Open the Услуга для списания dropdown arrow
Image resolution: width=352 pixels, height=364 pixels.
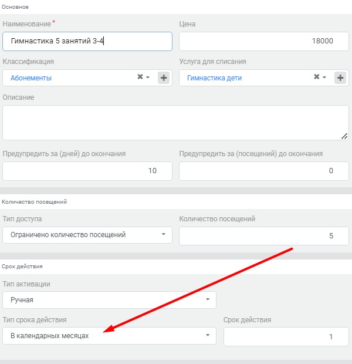(x=324, y=77)
